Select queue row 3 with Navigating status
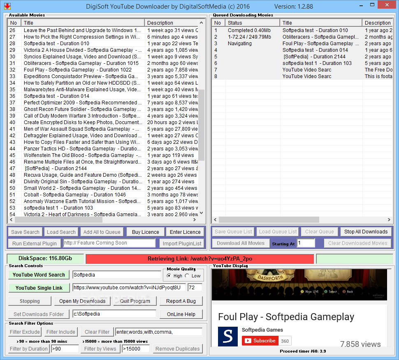399x360 pixels. tap(302, 44)
